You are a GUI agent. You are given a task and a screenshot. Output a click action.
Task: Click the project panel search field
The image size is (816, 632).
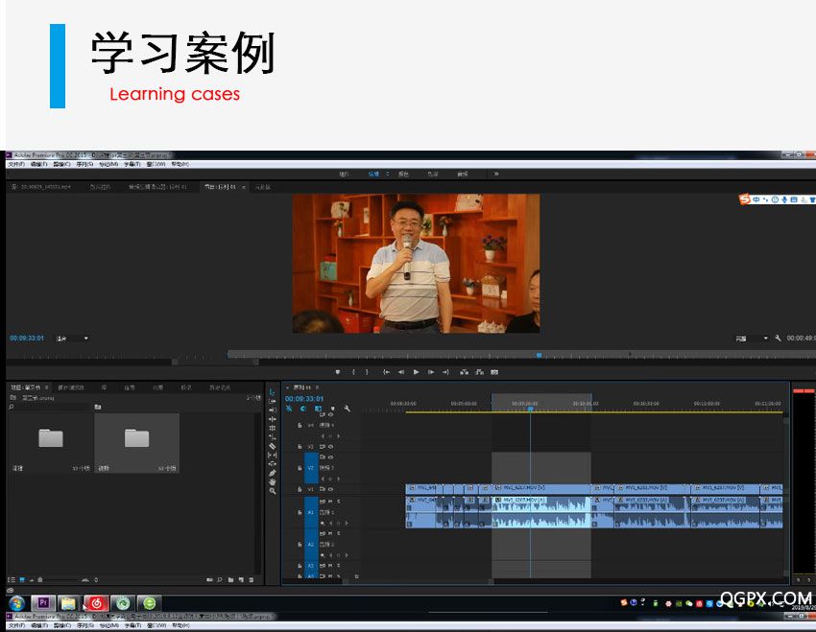(x=50, y=407)
